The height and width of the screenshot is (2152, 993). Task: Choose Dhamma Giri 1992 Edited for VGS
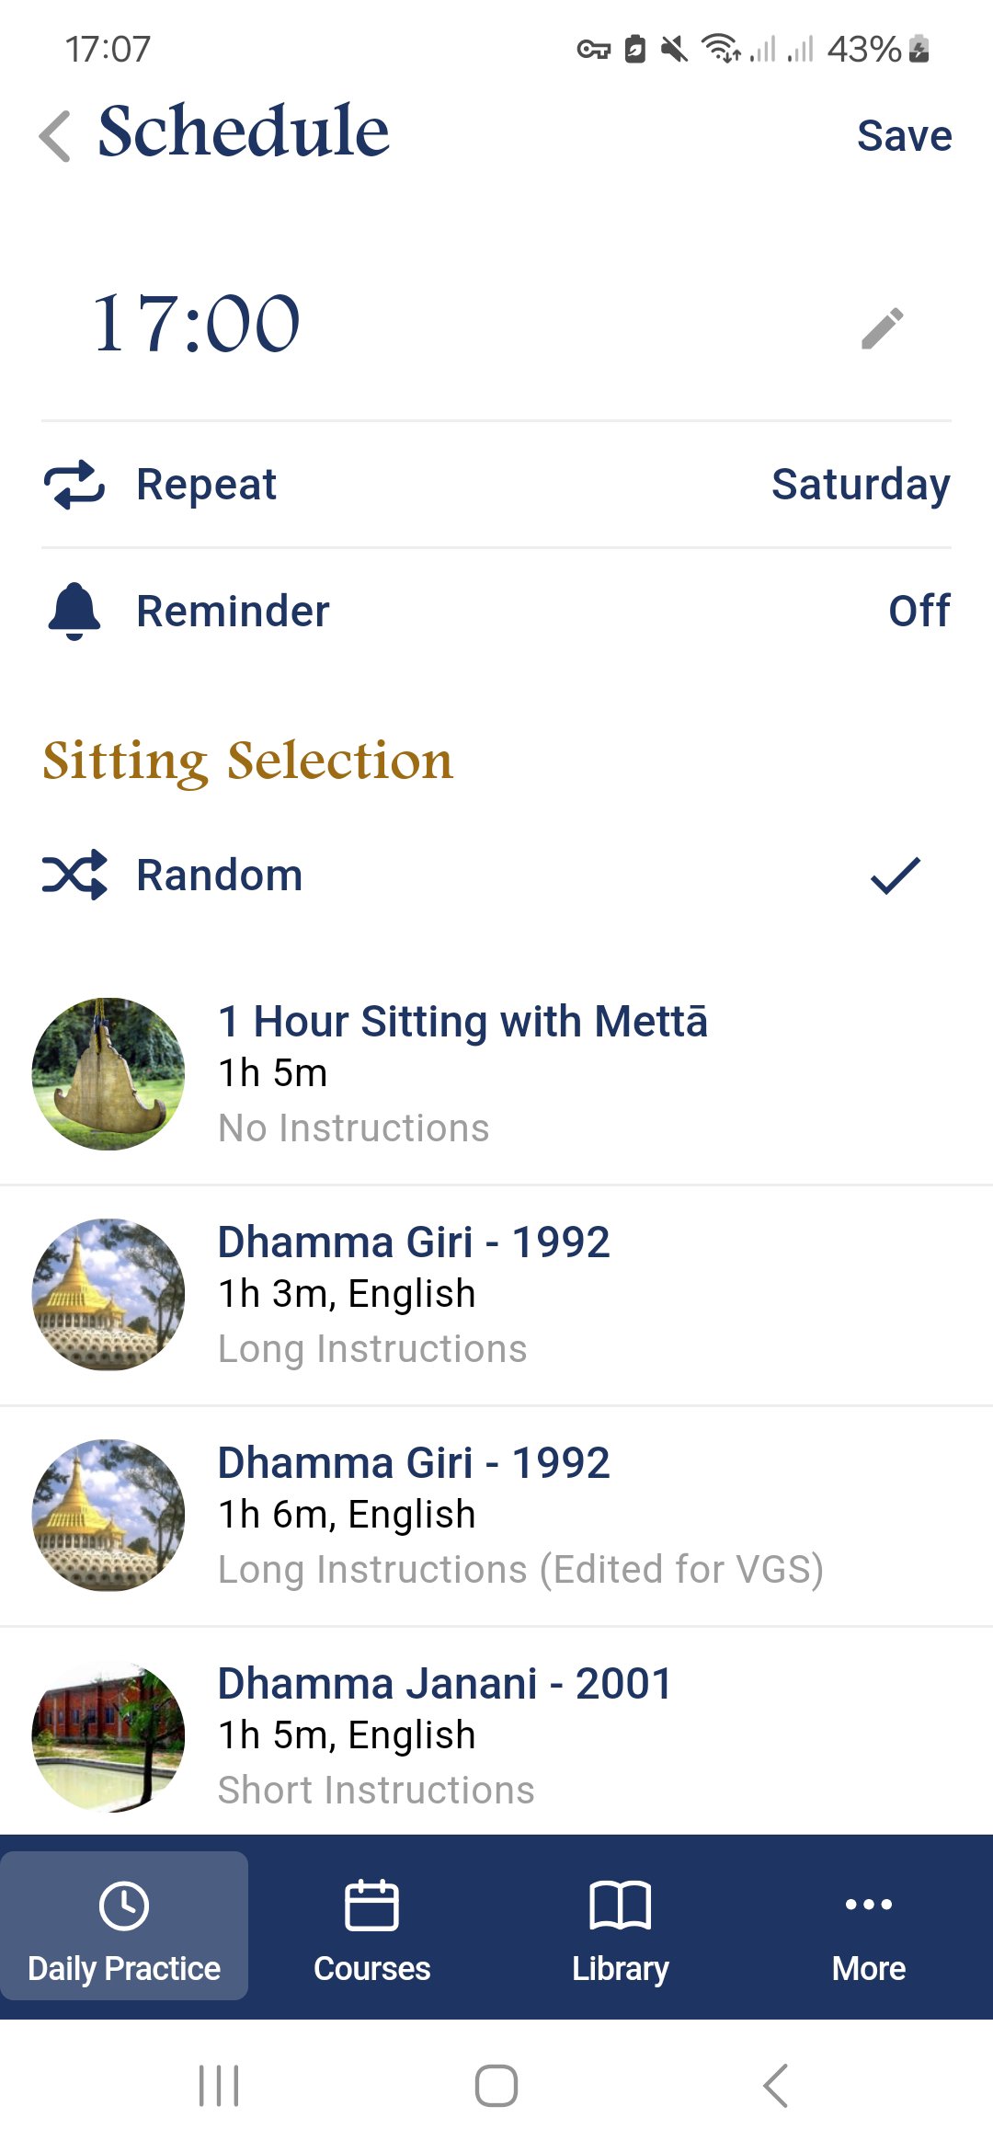(496, 1516)
